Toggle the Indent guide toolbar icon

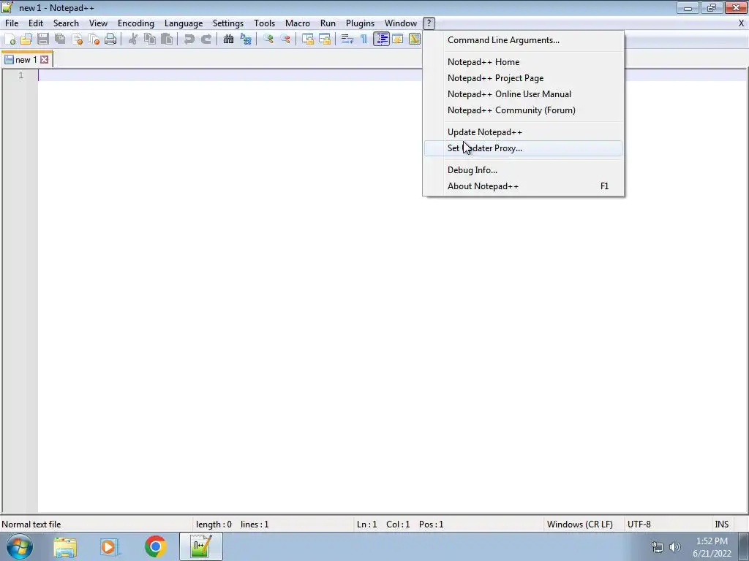381,39
